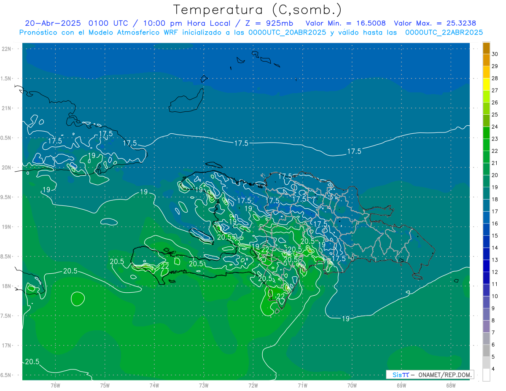Click the '76W' longitude axis label
This screenshot has height=391, width=506.
[55, 386]
